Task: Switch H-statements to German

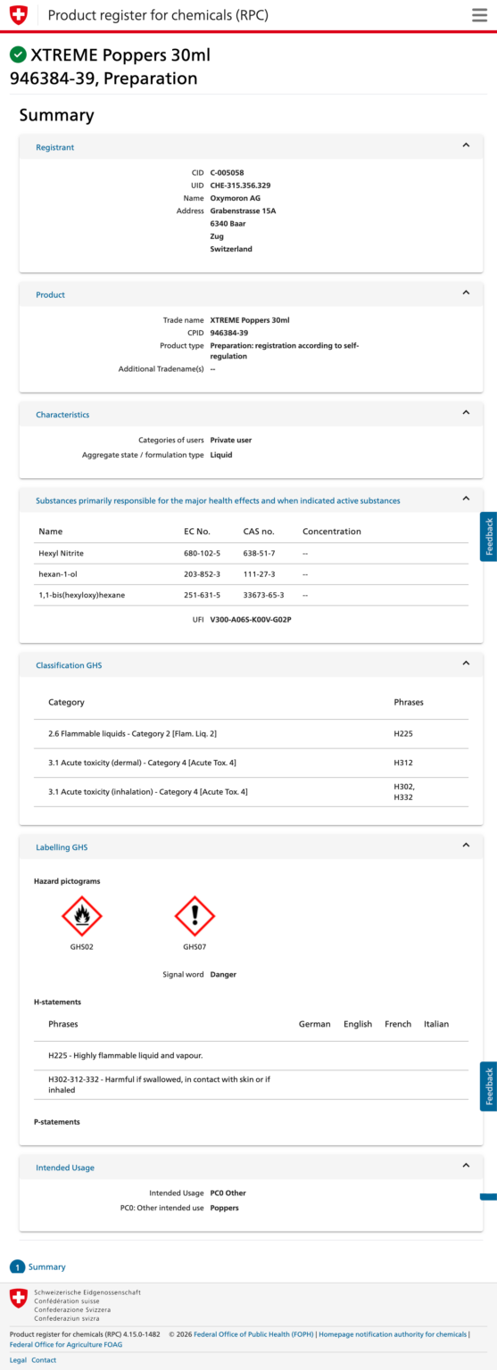Action: coord(314,1024)
